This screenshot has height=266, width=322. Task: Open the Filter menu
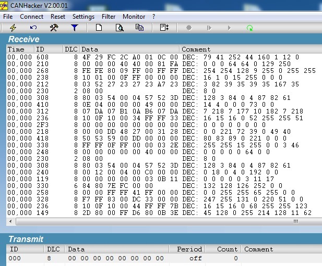[x=109, y=17]
